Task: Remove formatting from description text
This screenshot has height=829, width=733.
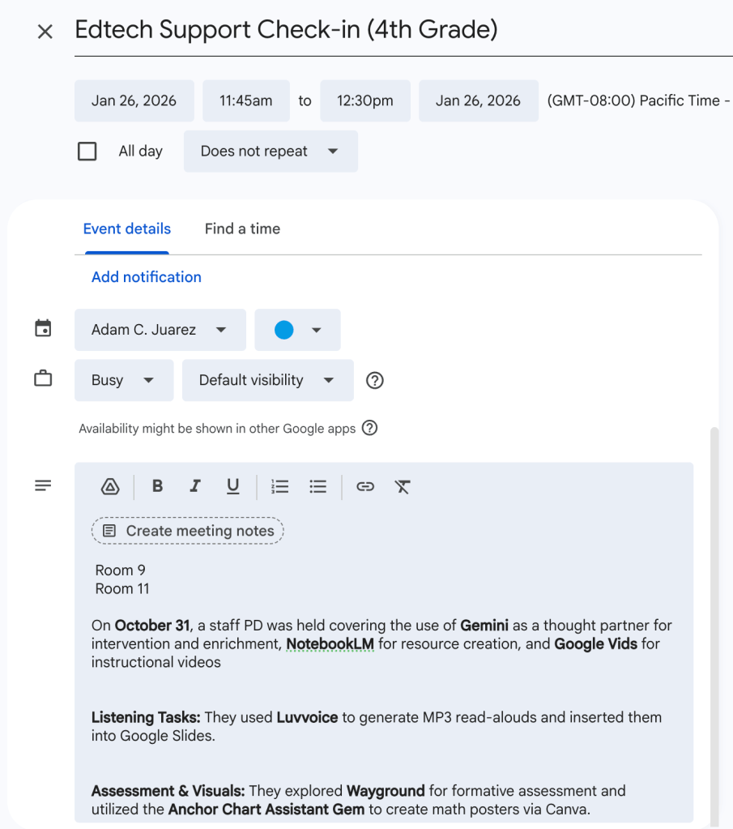Action: pos(403,486)
